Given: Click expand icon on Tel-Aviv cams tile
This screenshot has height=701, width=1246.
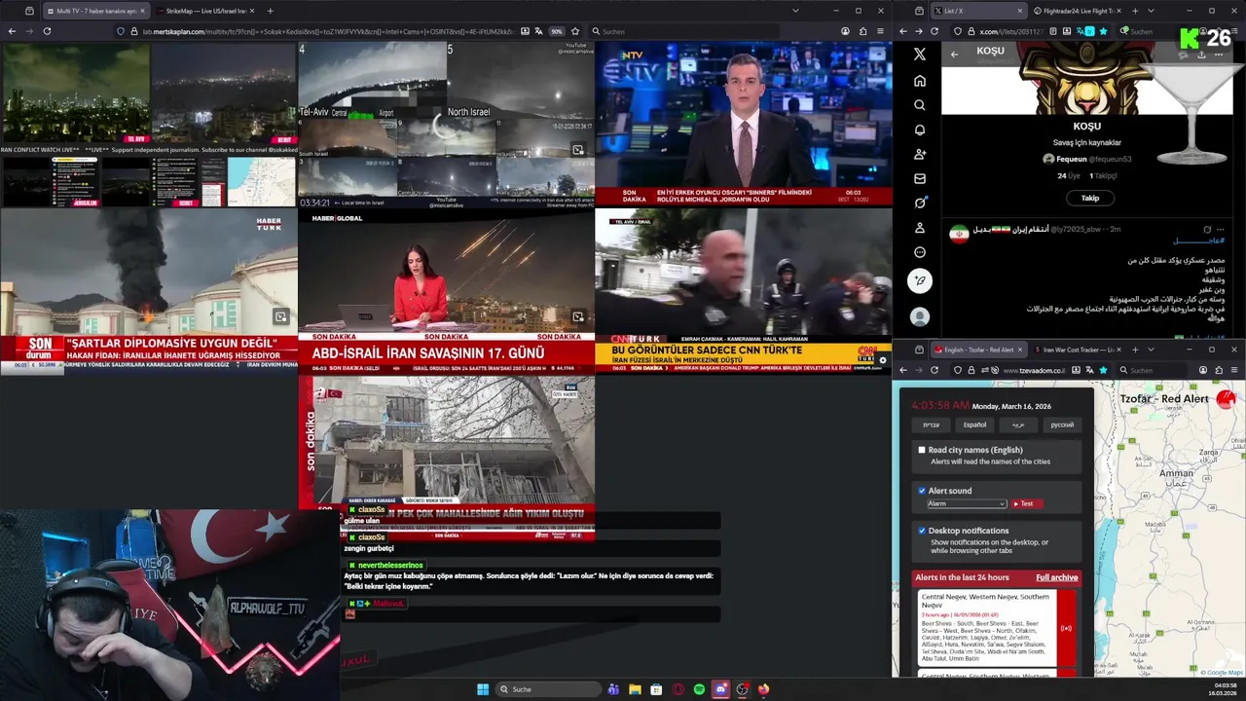Looking at the screenshot, I should click(x=577, y=150).
